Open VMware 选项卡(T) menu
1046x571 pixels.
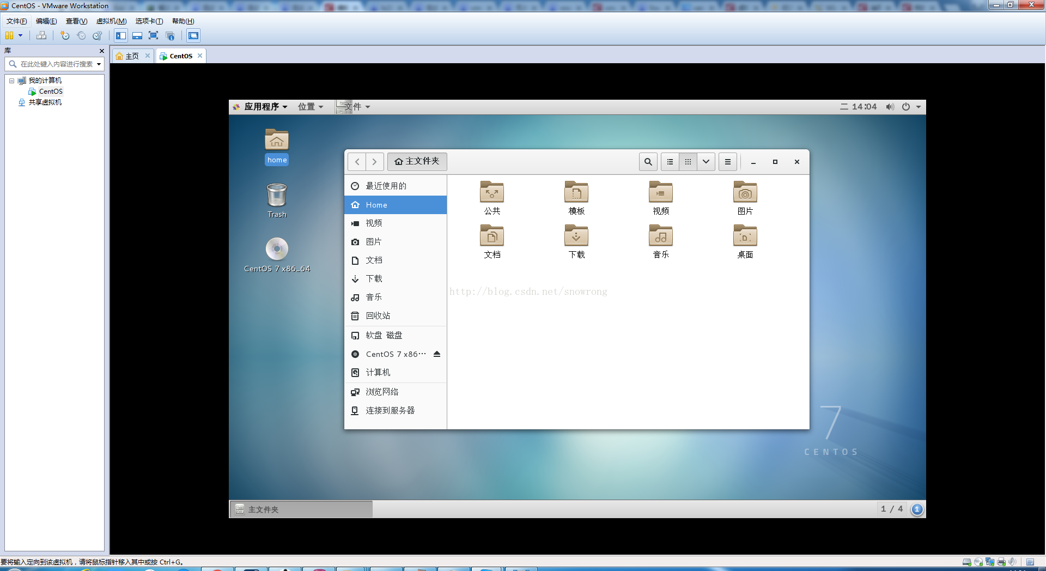tap(149, 21)
